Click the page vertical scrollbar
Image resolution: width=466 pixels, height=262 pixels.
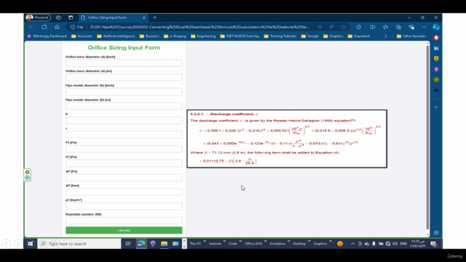point(427,138)
